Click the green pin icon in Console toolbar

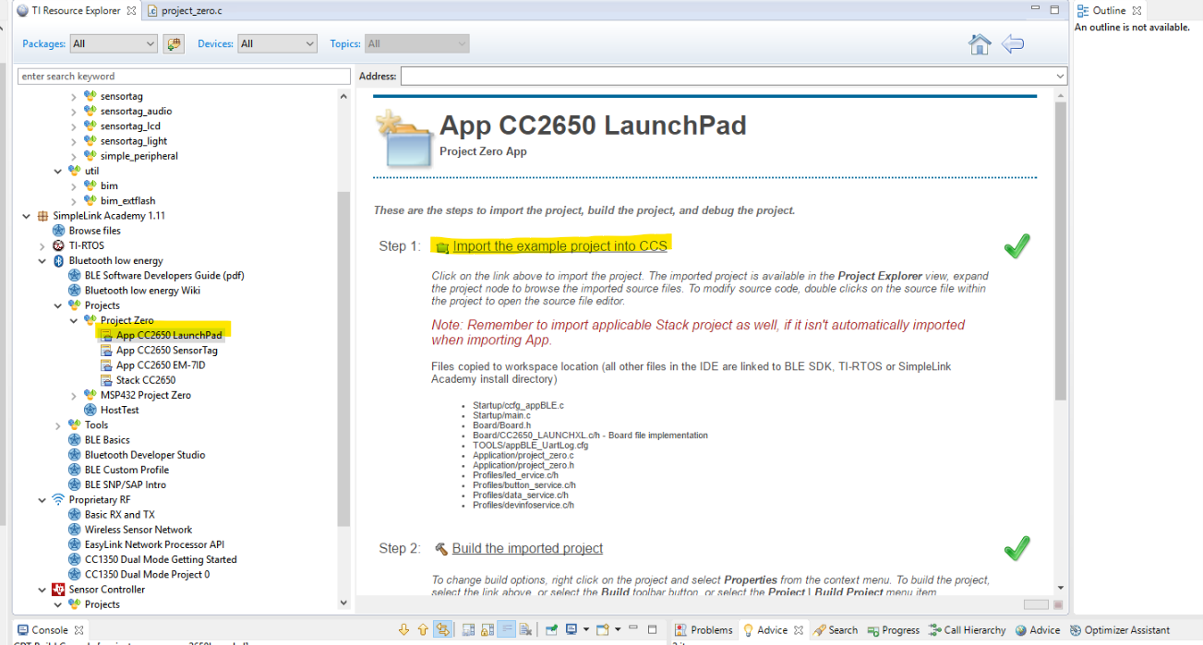pos(551,629)
